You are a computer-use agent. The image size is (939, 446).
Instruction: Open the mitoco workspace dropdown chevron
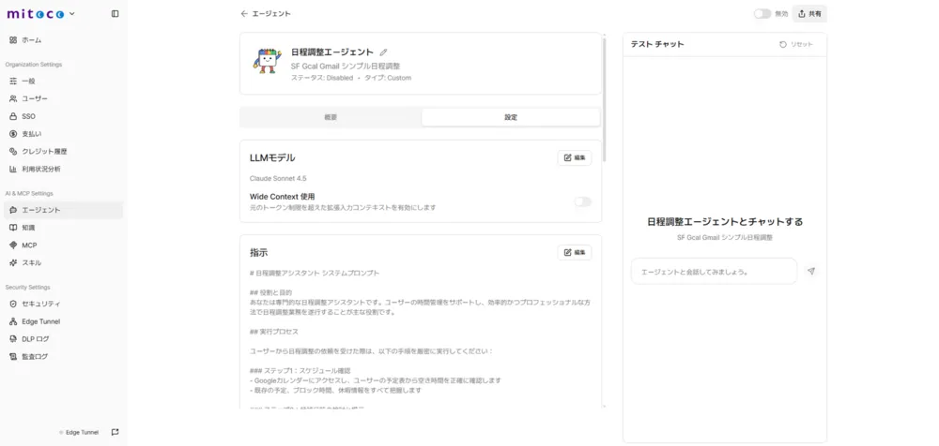click(x=72, y=14)
